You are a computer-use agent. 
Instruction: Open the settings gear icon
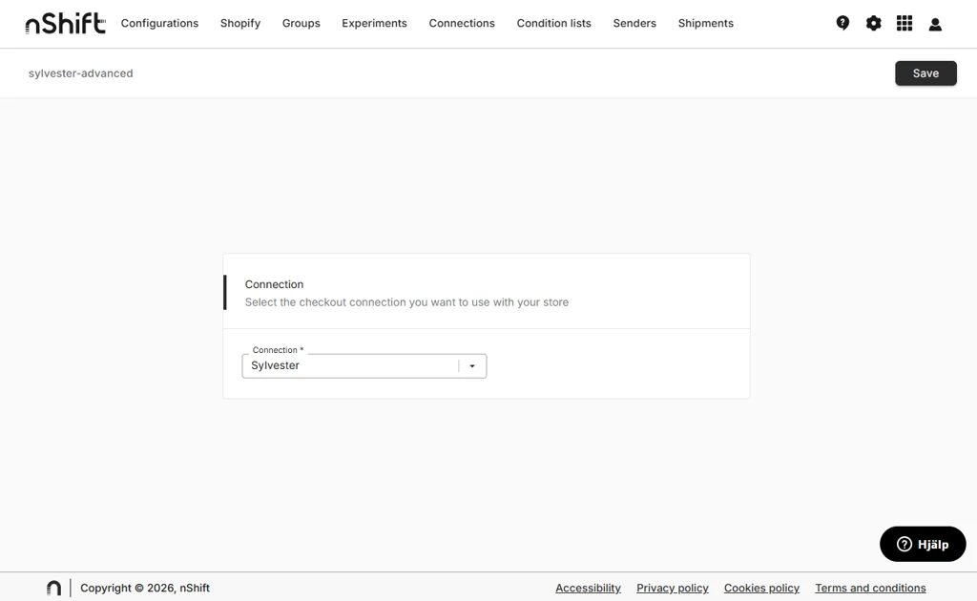[x=873, y=22]
